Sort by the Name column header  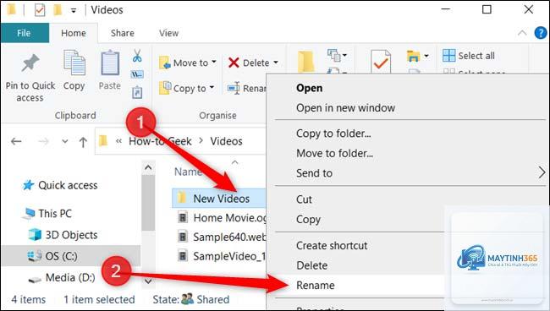(188, 172)
